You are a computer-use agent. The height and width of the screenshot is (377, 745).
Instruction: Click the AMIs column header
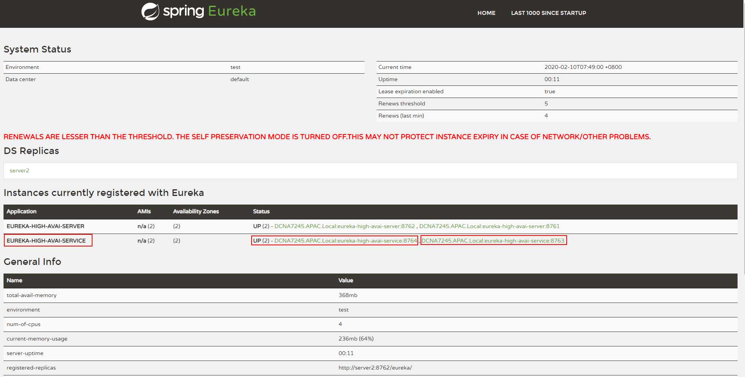point(144,211)
